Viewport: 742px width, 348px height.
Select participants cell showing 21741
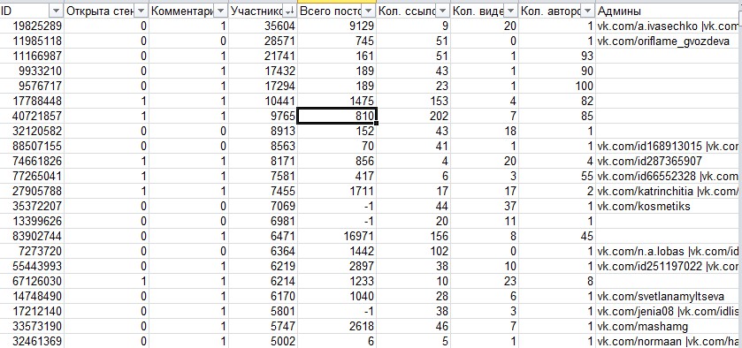(x=263, y=57)
